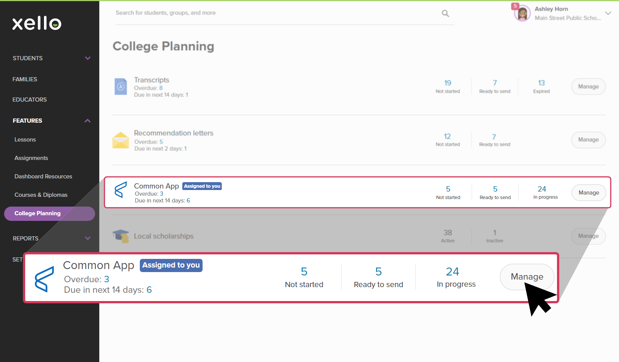The image size is (619, 362).
Task: Click Manage for Recommendation letters
Action: [589, 140]
